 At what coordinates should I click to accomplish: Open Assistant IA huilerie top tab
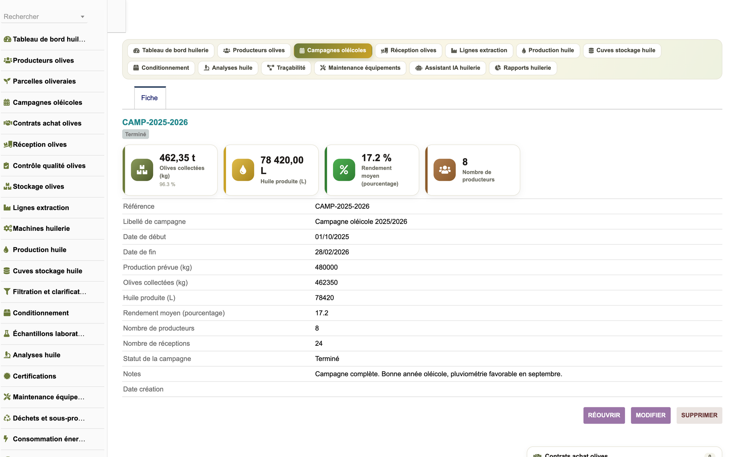(448, 68)
